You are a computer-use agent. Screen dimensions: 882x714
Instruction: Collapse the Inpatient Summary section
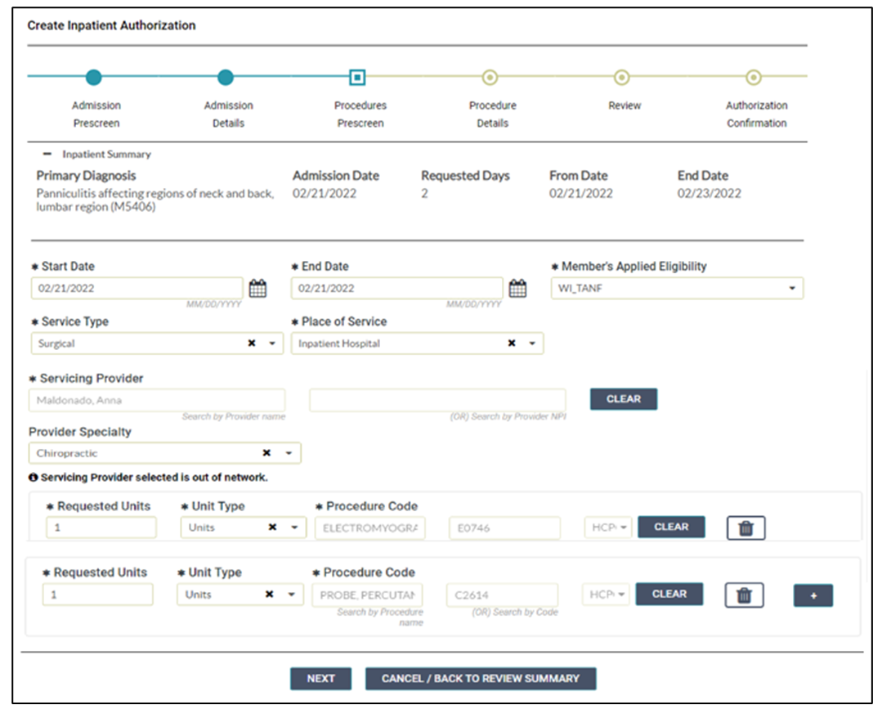(47, 154)
